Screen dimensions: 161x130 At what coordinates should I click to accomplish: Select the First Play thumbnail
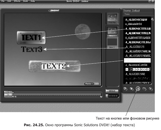point(112,18)
